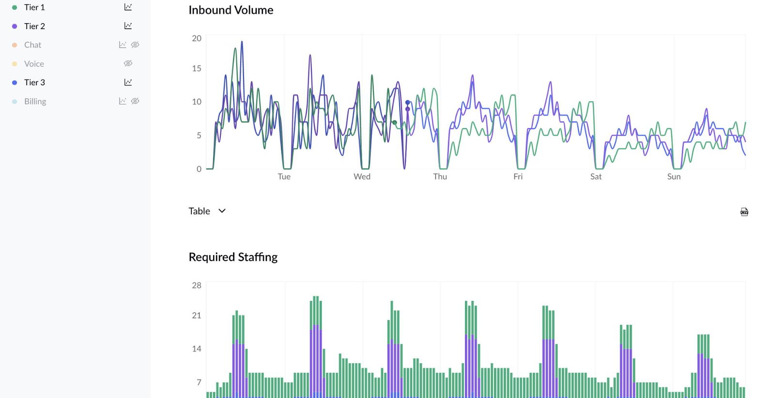The width and height of the screenshot is (775, 398).
Task: Click the purple Tier 2 color dot
Action: [x=15, y=26]
